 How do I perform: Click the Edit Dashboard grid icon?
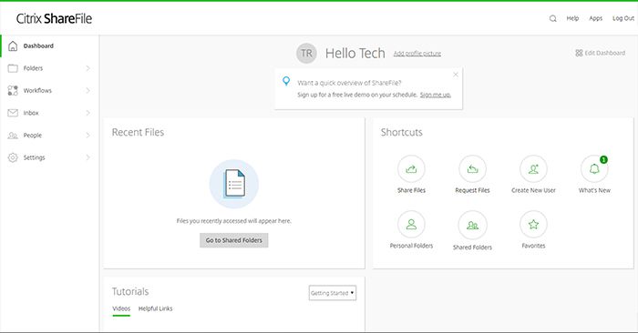(x=579, y=53)
